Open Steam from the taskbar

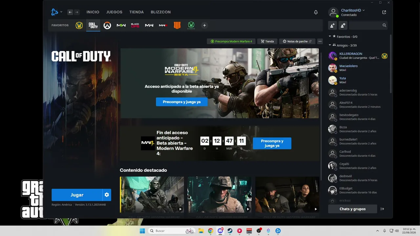coord(230,231)
